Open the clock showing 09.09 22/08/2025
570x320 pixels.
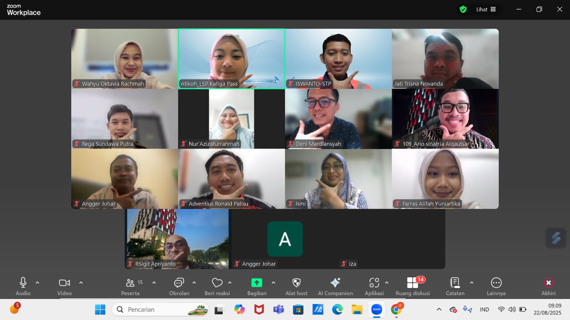tap(548, 309)
